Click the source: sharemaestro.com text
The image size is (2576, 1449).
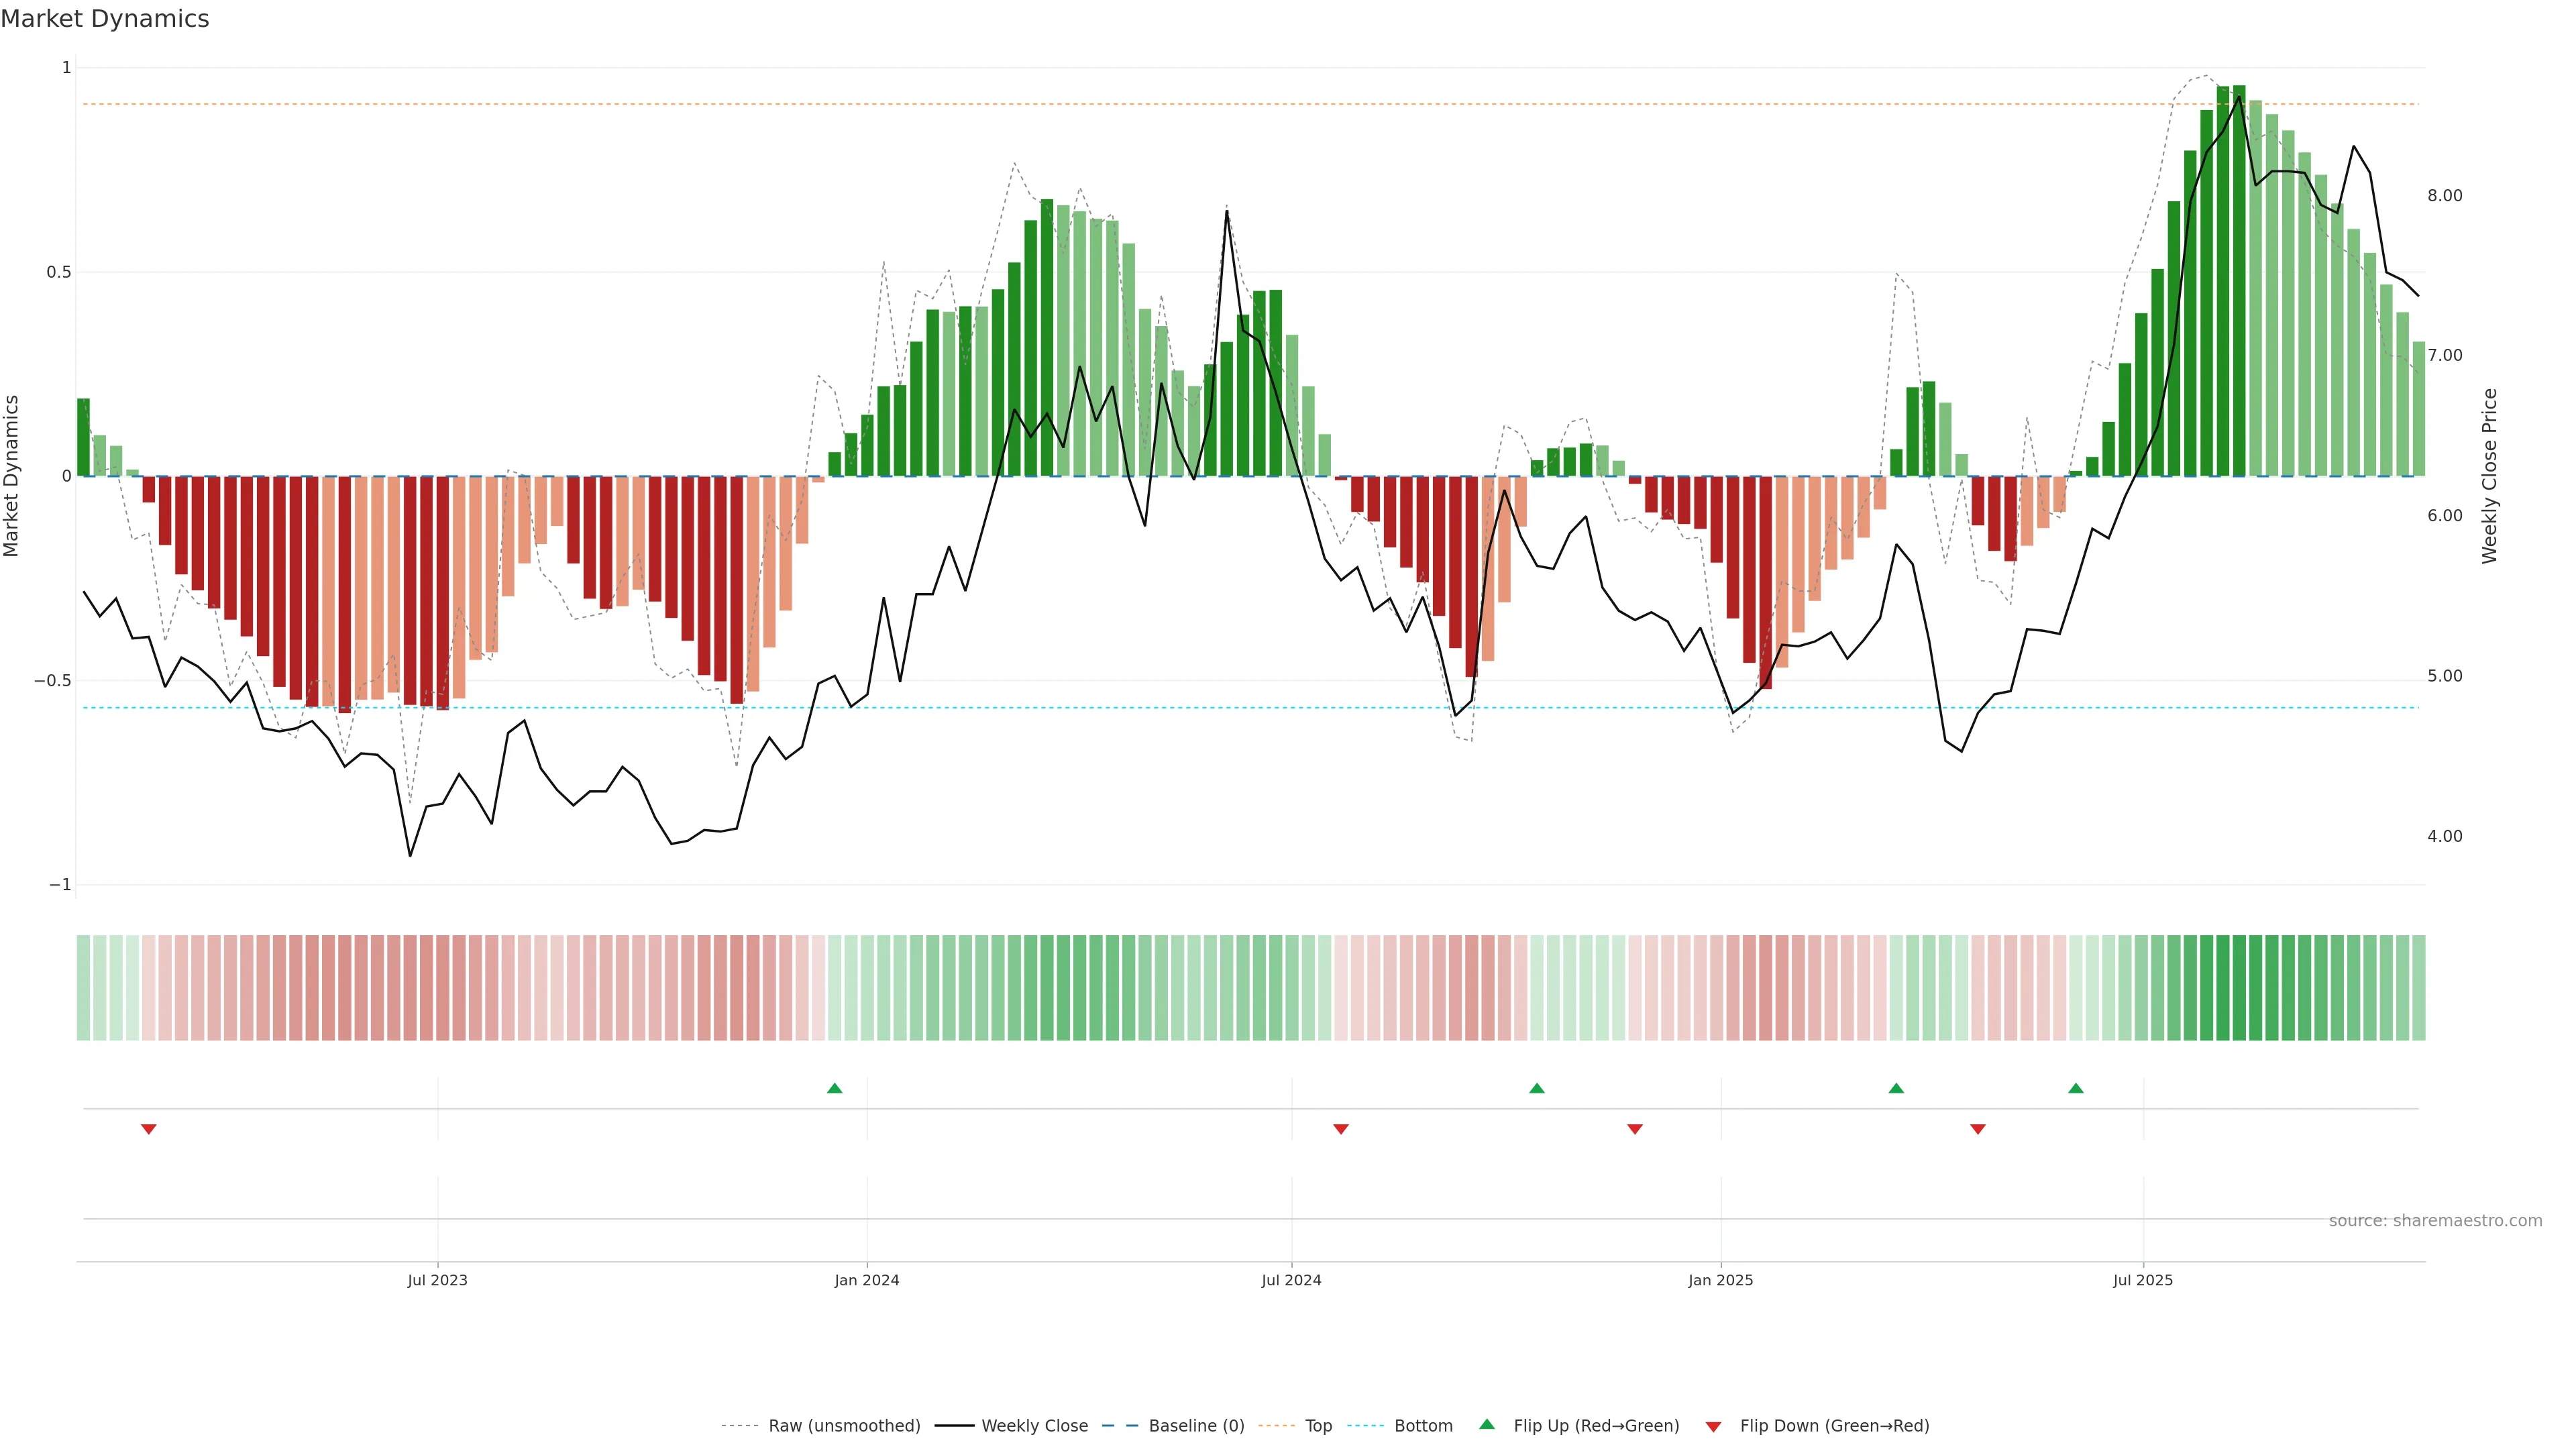tap(2435, 1221)
